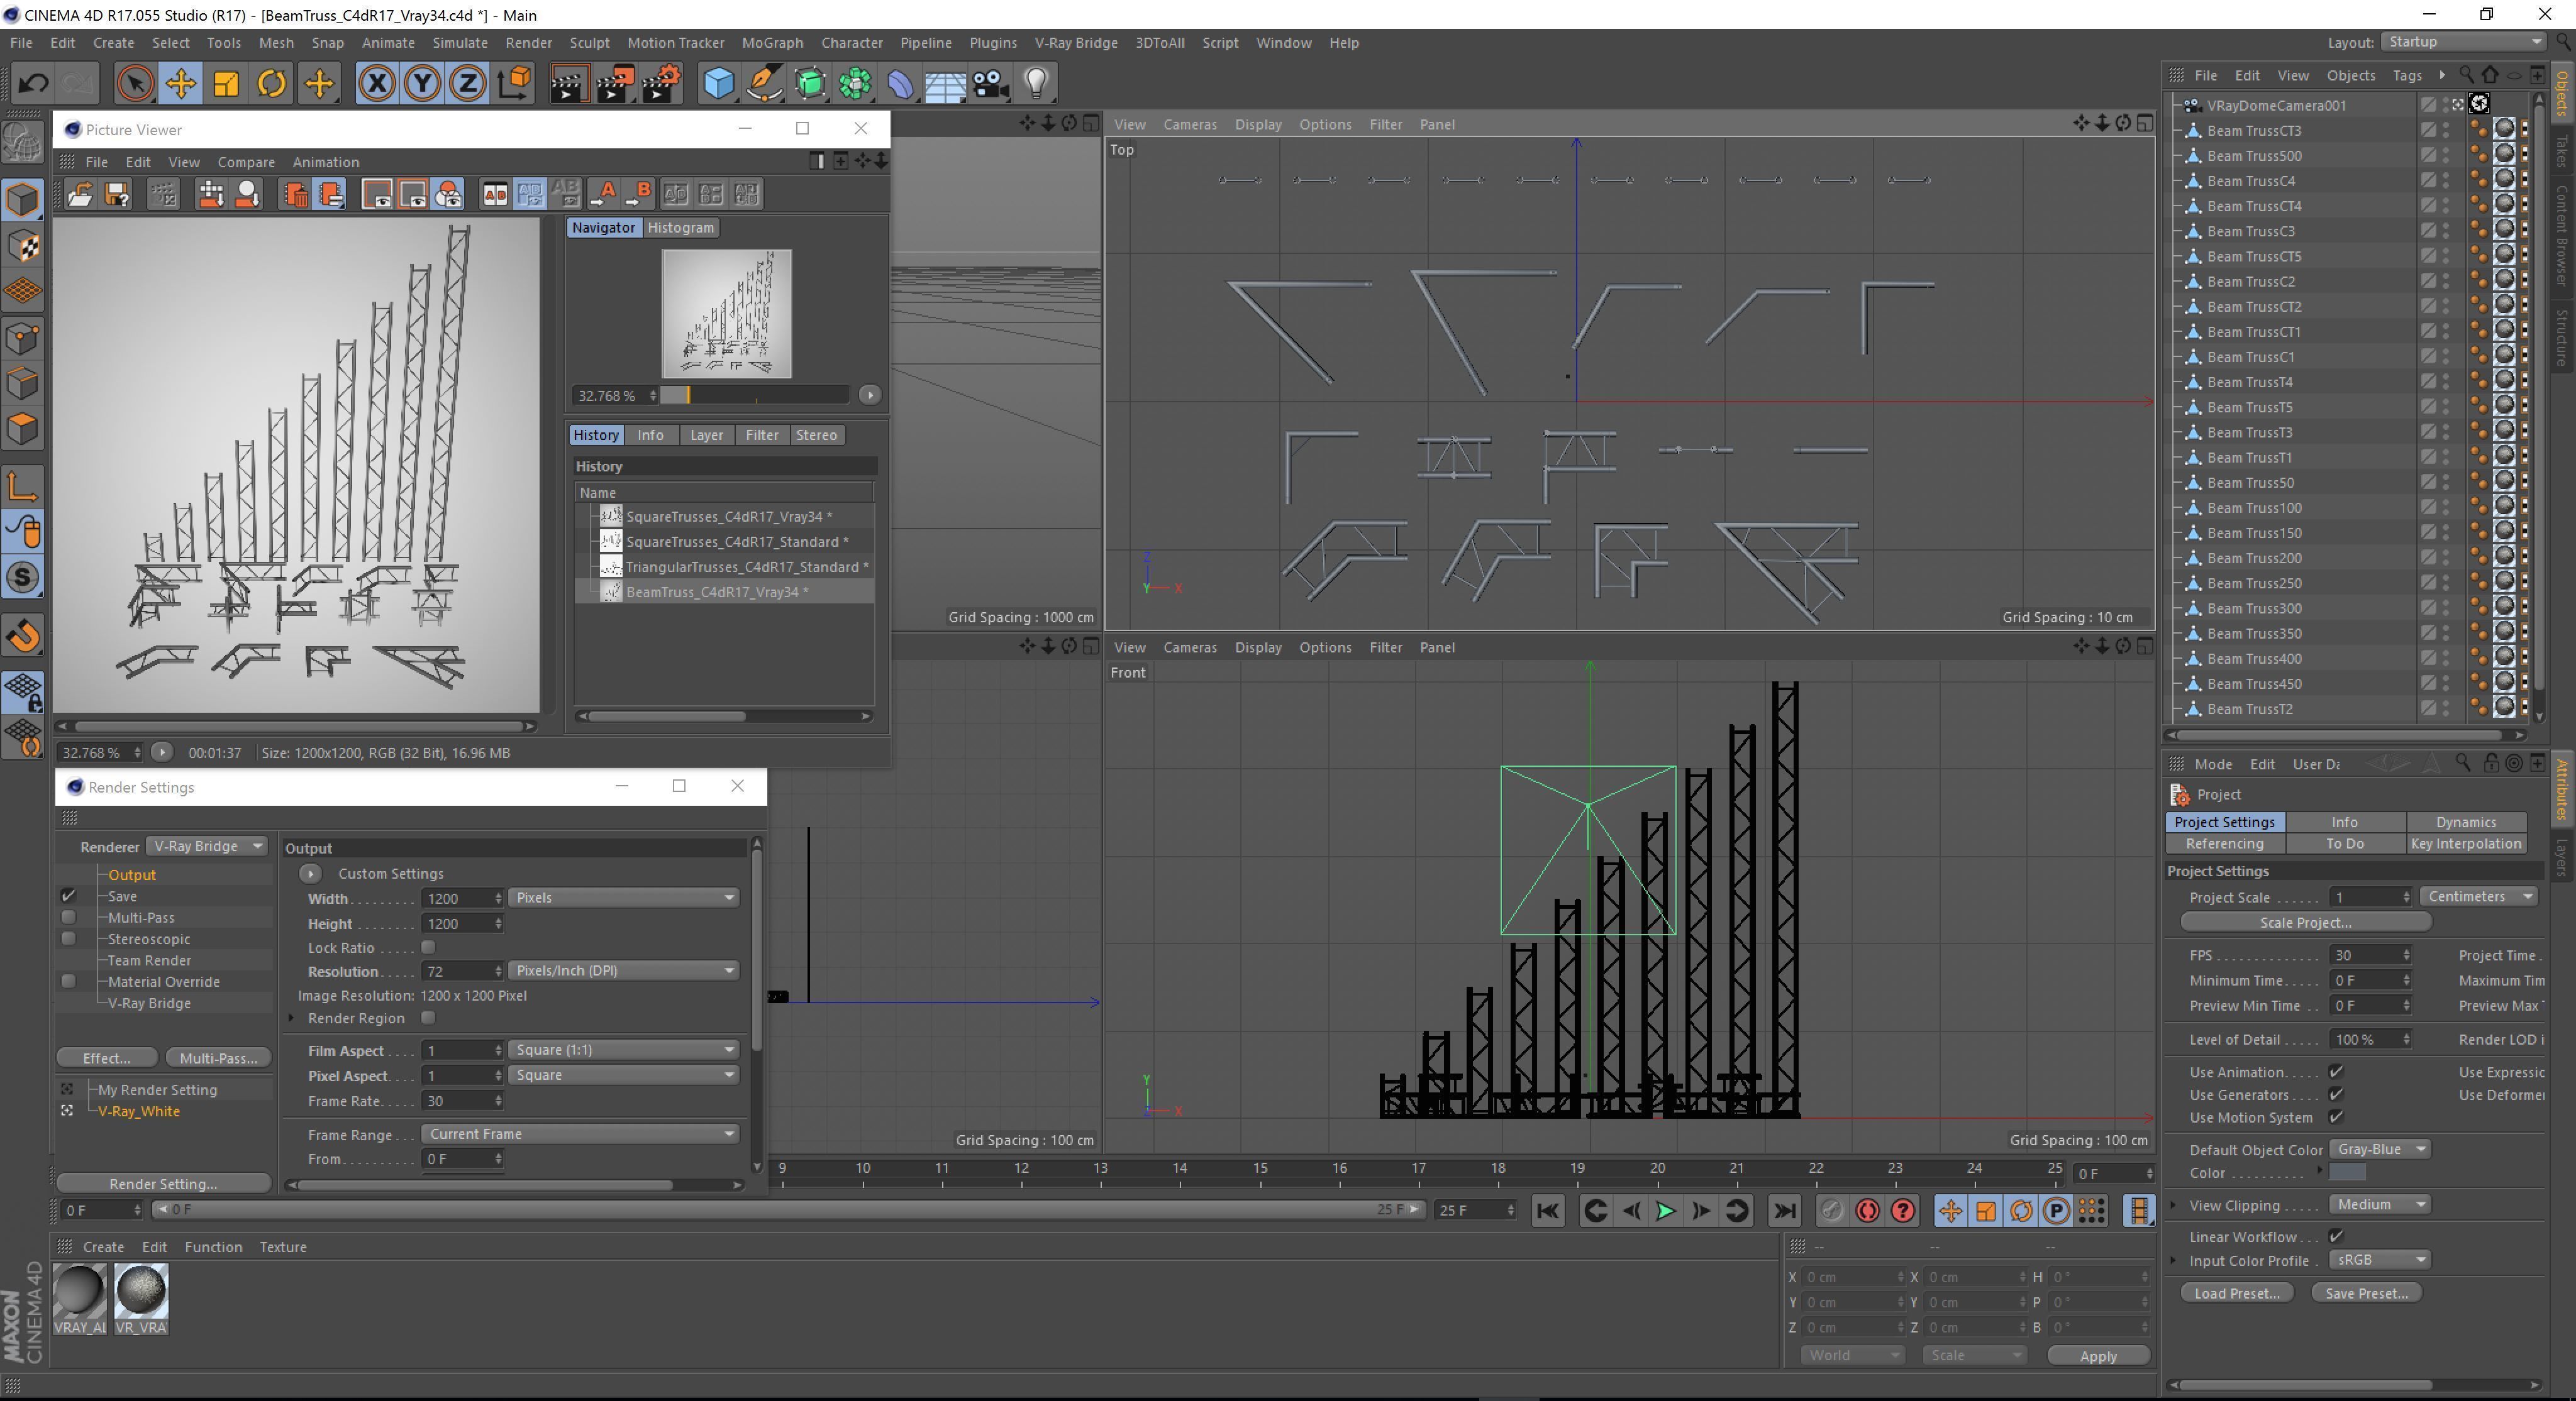Open the Renderer V-Ray Bridge dropdown
The image size is (2576, 1401).
(208, 847)
